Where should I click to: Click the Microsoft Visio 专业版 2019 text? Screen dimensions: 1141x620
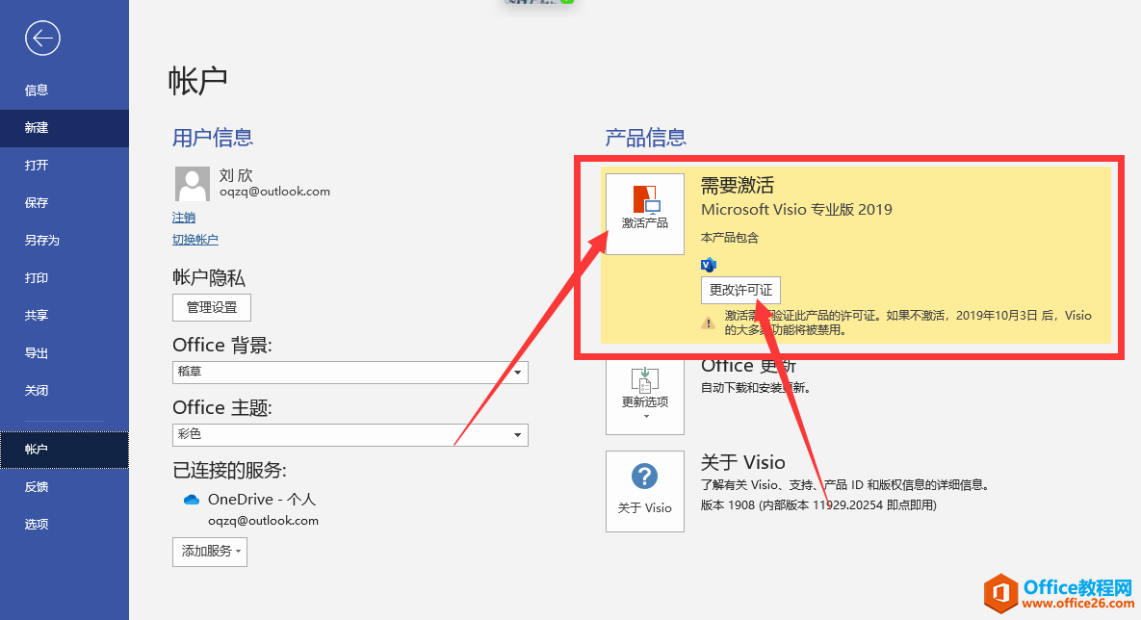point(796,210)
